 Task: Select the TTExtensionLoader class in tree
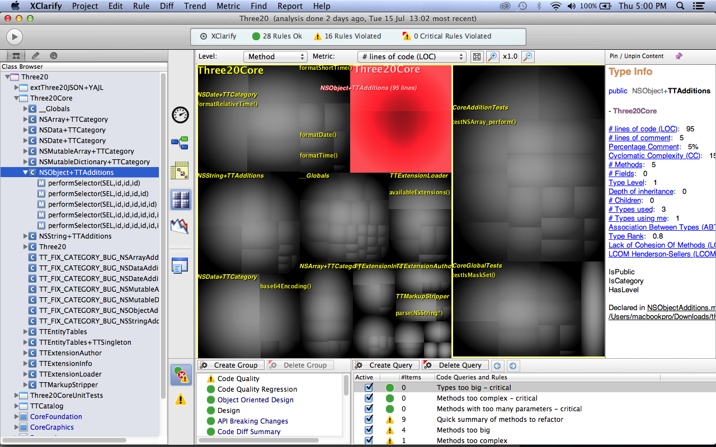70,374
